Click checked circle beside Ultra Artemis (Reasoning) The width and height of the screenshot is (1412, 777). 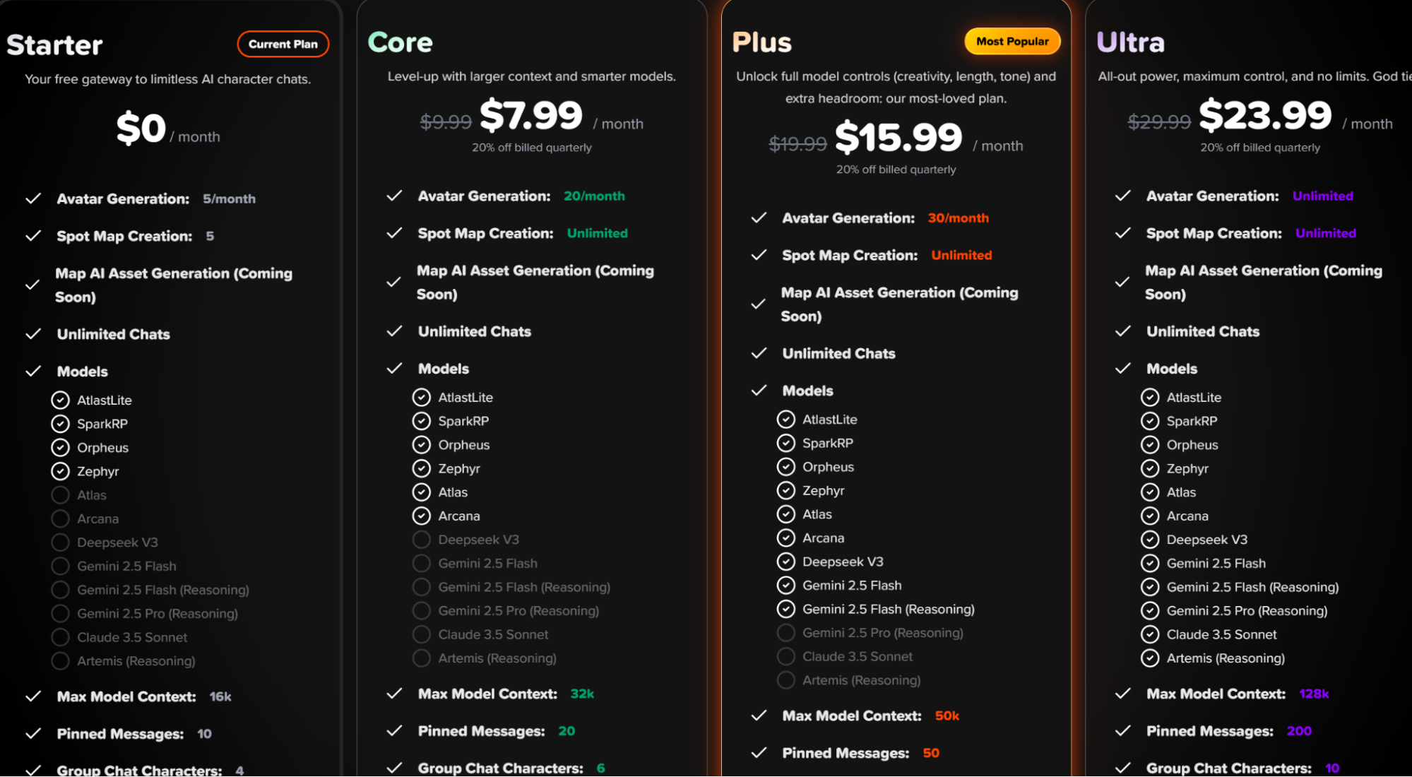(x=1150, y=658)
